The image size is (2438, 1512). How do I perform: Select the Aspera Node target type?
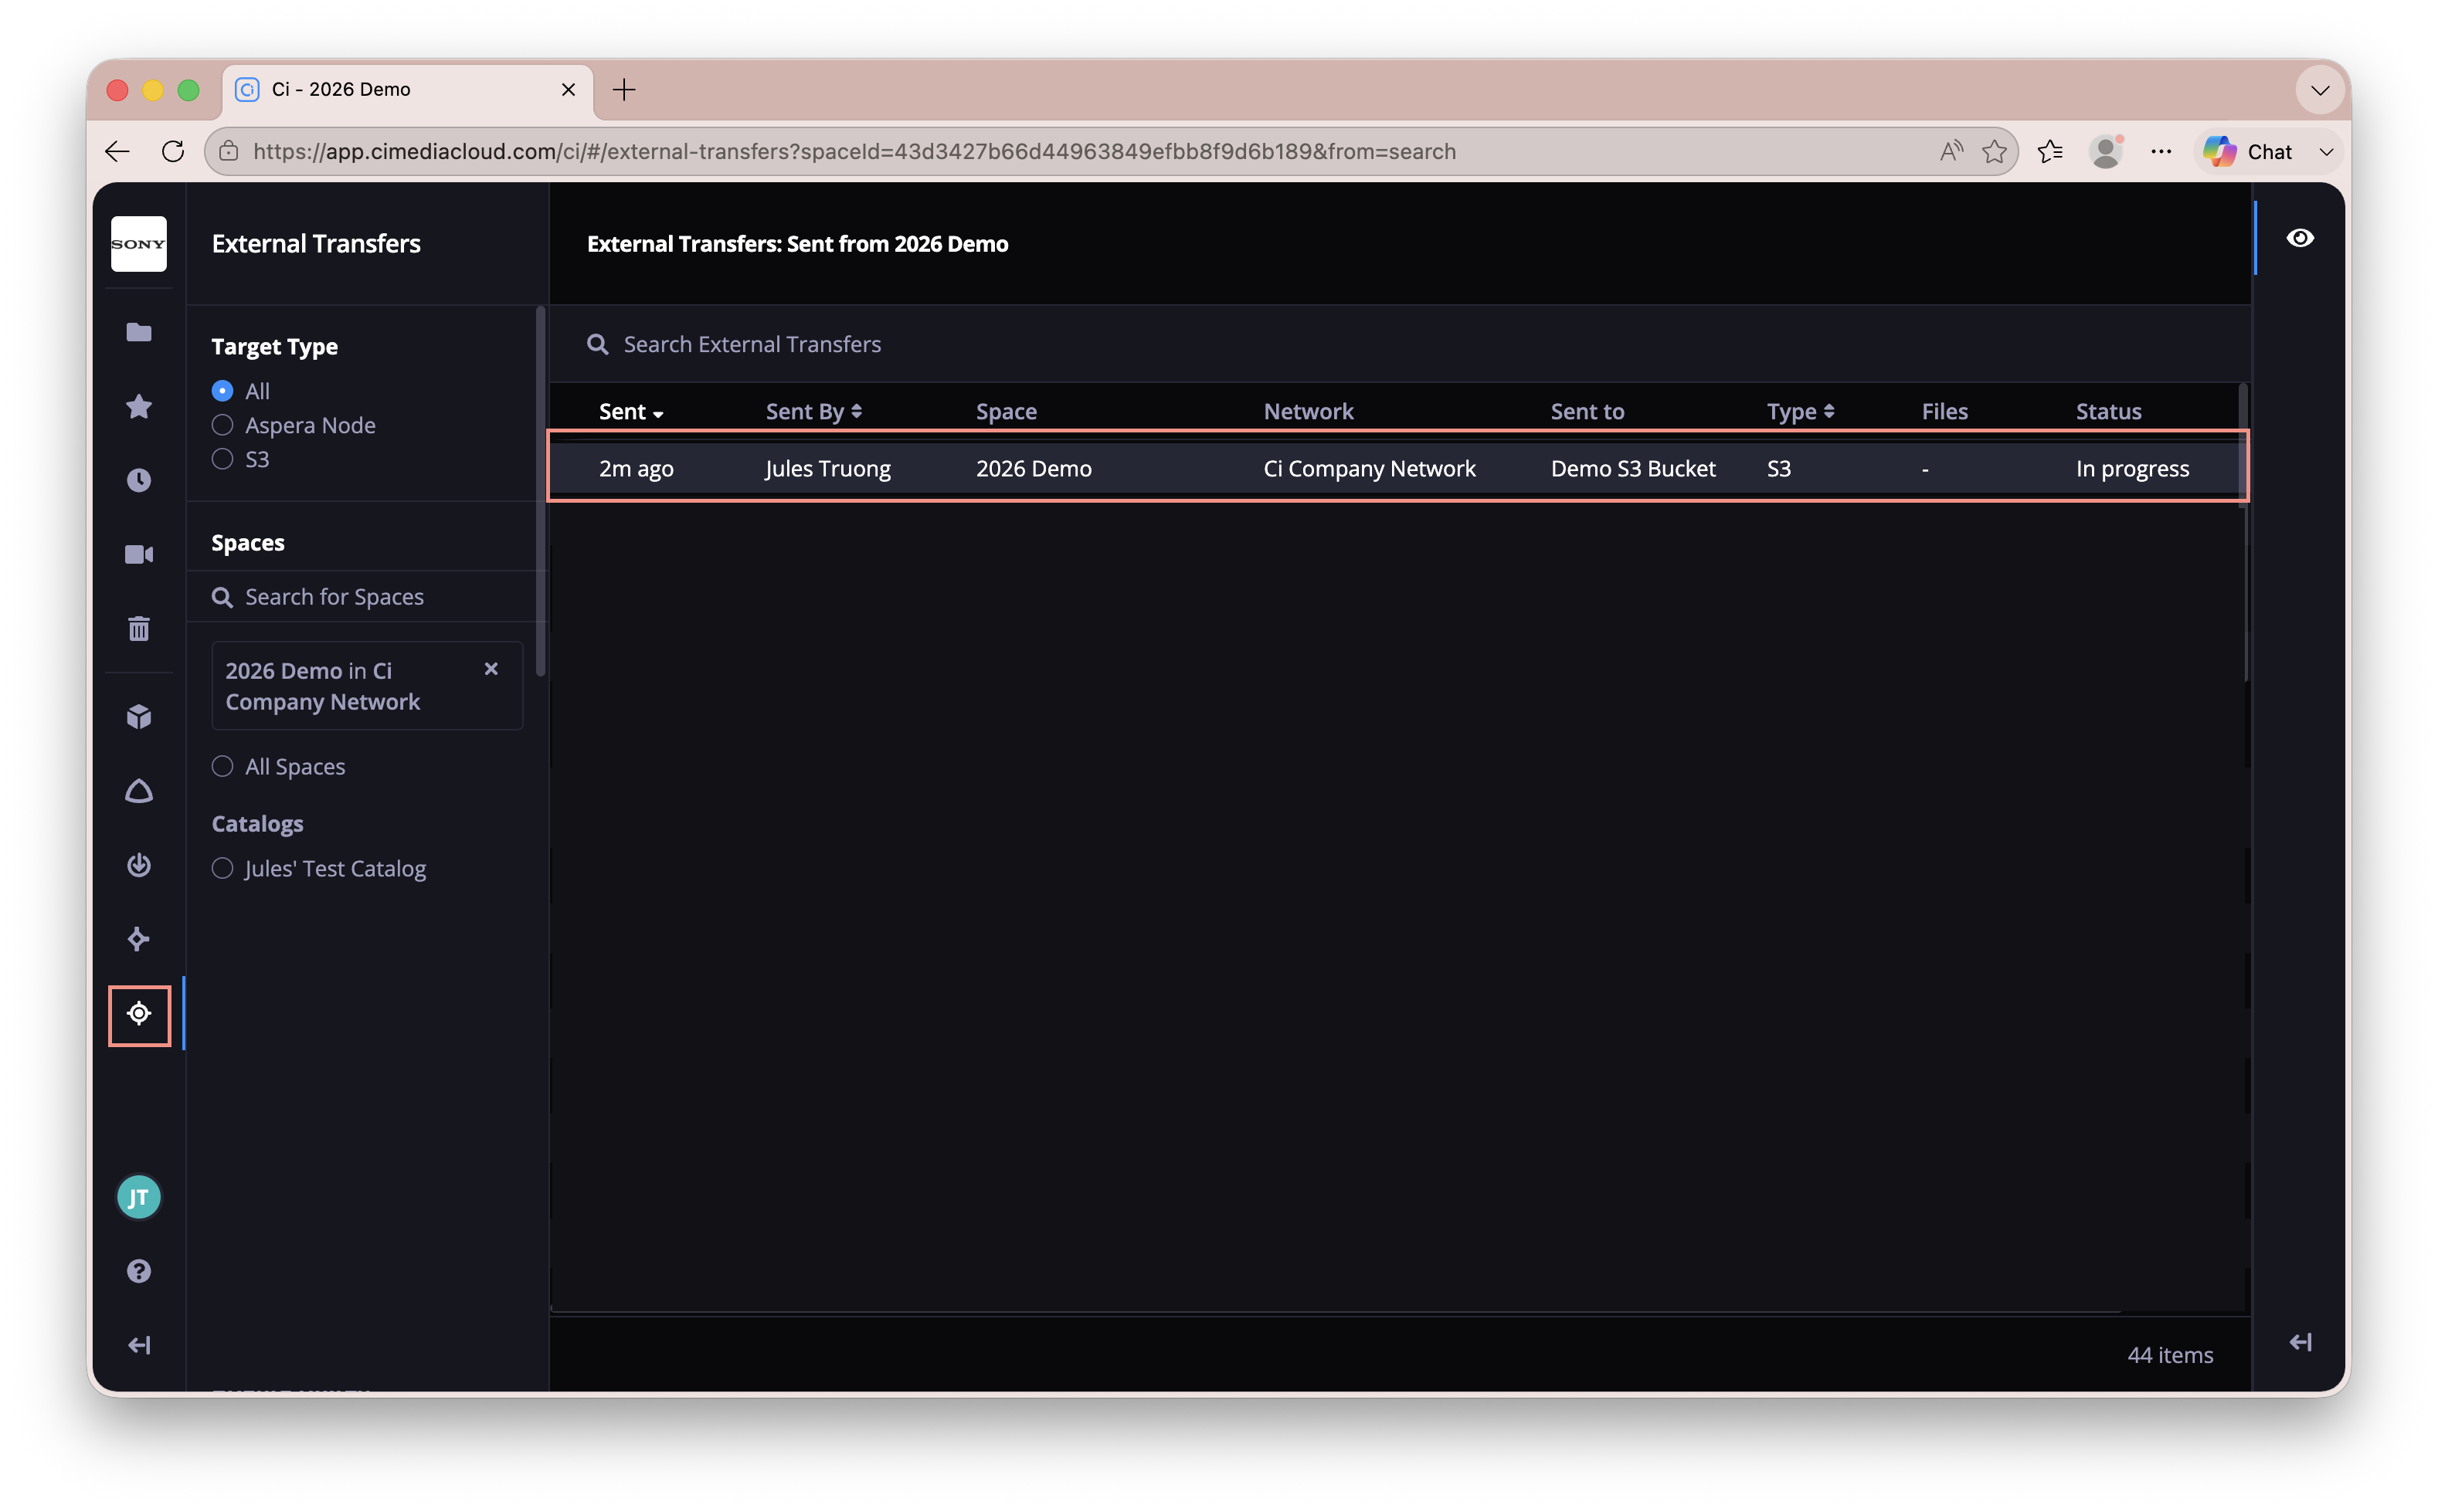(x=293, y=425)
